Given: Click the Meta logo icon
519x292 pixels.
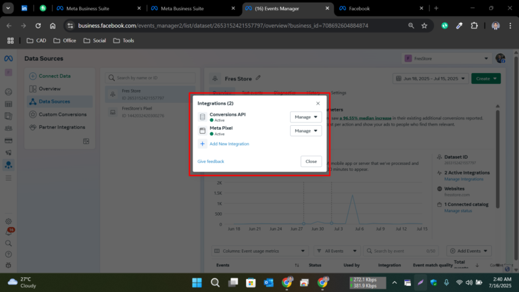Looking at the screenshot, I should 9,59.
